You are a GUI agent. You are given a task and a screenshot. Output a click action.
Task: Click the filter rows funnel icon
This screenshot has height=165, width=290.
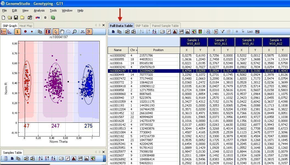click(x=222, y=32)
